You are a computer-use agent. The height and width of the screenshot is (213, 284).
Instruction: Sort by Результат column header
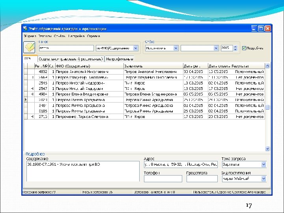point(248,66)
